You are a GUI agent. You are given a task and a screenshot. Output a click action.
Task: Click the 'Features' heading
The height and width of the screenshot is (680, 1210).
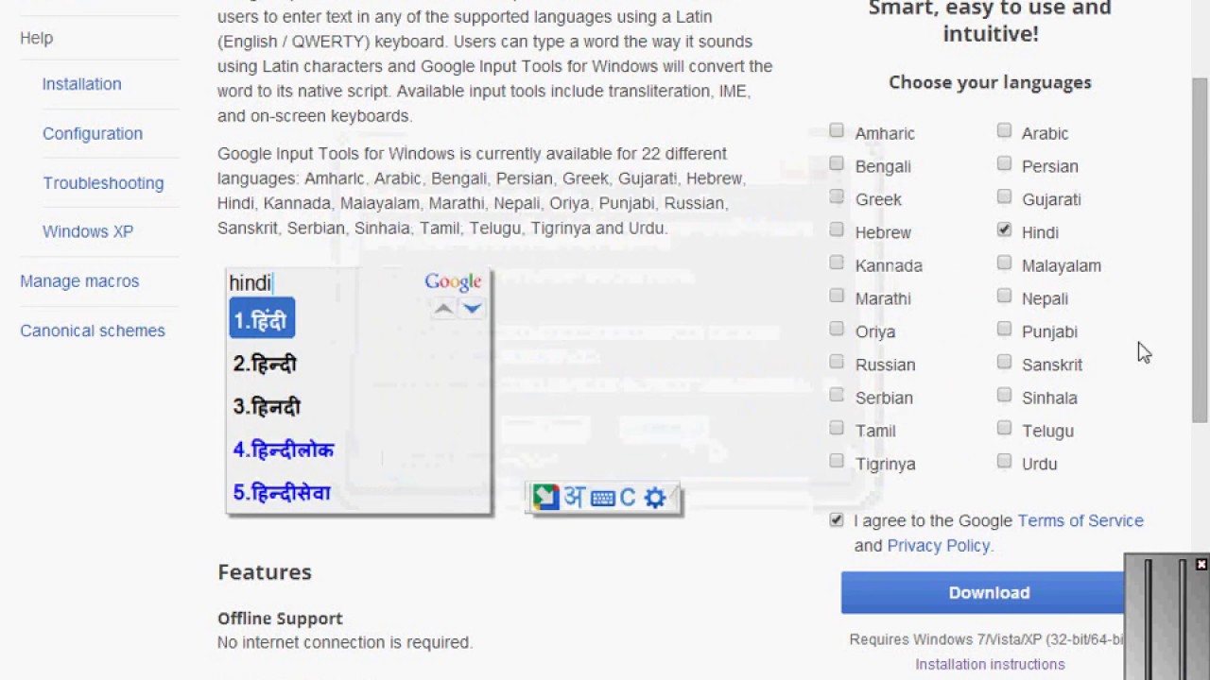coord(265,571)
